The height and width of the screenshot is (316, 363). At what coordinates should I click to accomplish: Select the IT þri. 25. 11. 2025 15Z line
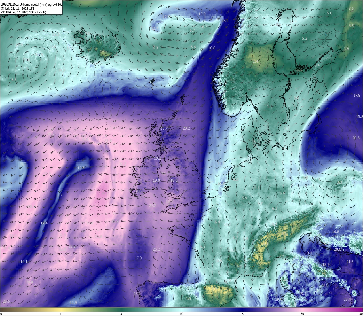point(18,9)
